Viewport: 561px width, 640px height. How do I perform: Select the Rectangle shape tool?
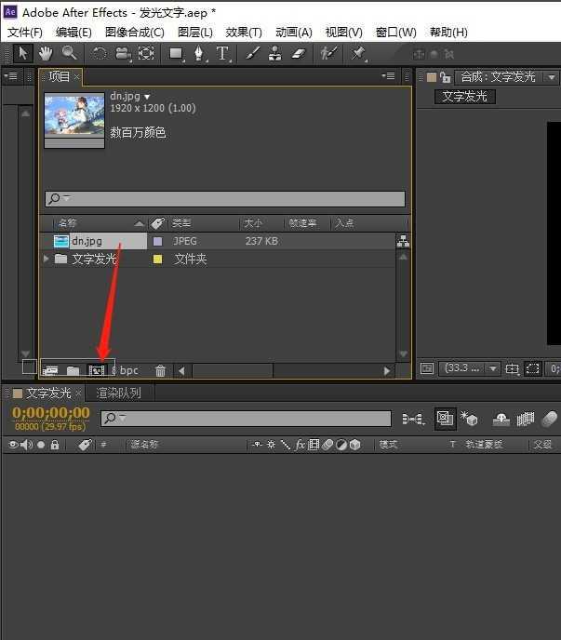click(175, 54)
